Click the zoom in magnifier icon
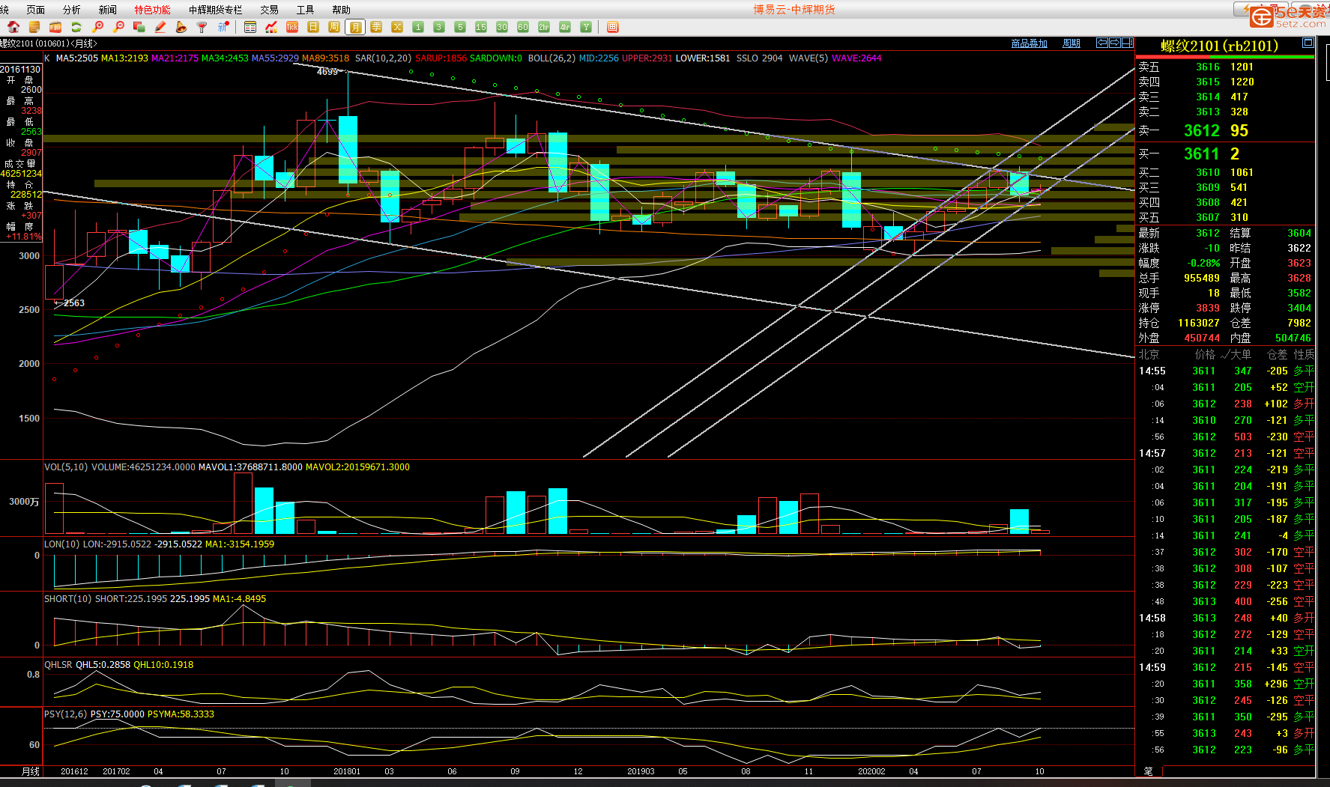This screenshot has width=1330, height=787. (x=97, y=27)
